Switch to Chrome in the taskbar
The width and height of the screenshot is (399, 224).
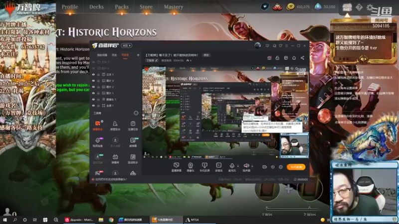point(111,220)
